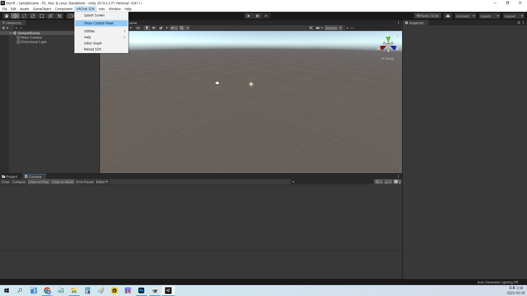
Task: Switch to the Project tab
Action: pyautogui.click(x=10, y=177)
